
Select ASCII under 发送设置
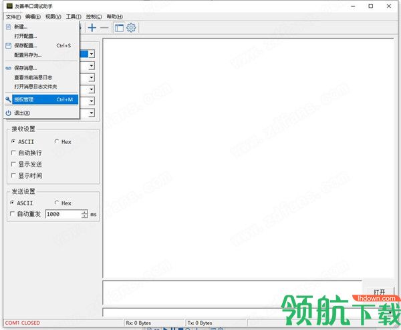pyautogui.click(x=21, y=203)
